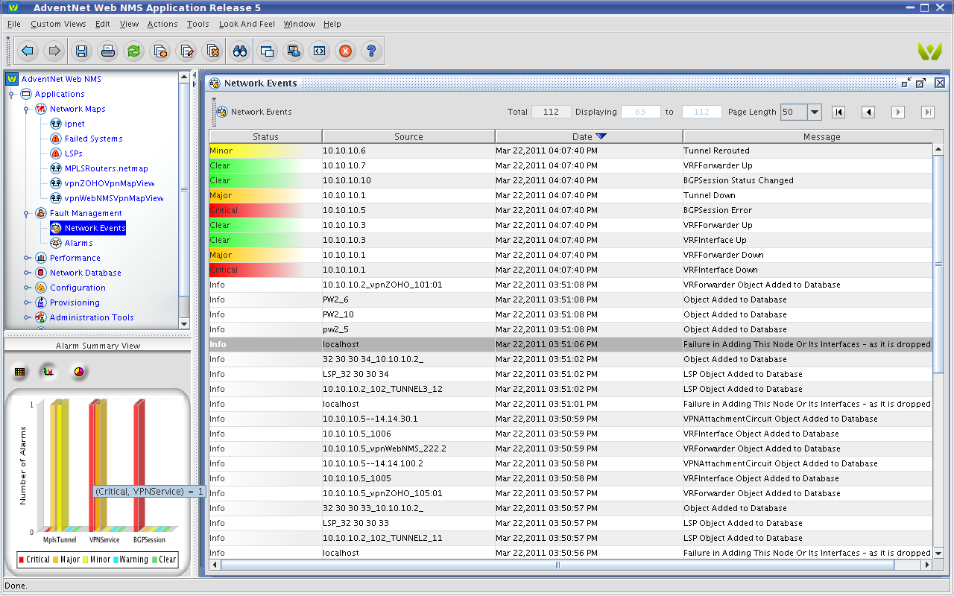Click the grayed next page arrow
This screenshot has width=954, height=596.
pyautogui.click(x=898, y=112)
